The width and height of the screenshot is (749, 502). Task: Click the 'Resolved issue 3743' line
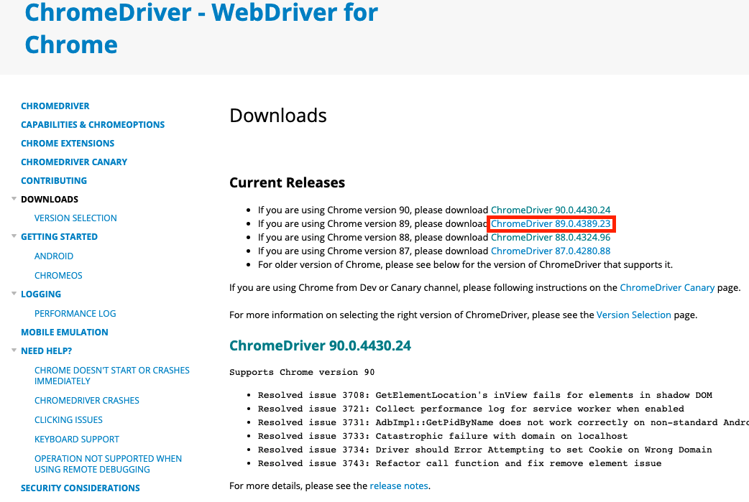tap(459, 463)
